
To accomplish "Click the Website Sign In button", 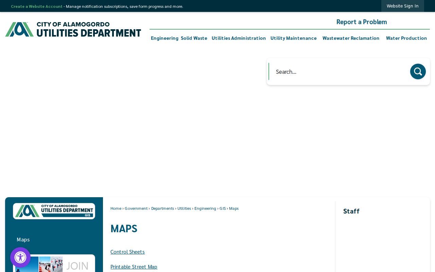I will [x=403, y=6].
